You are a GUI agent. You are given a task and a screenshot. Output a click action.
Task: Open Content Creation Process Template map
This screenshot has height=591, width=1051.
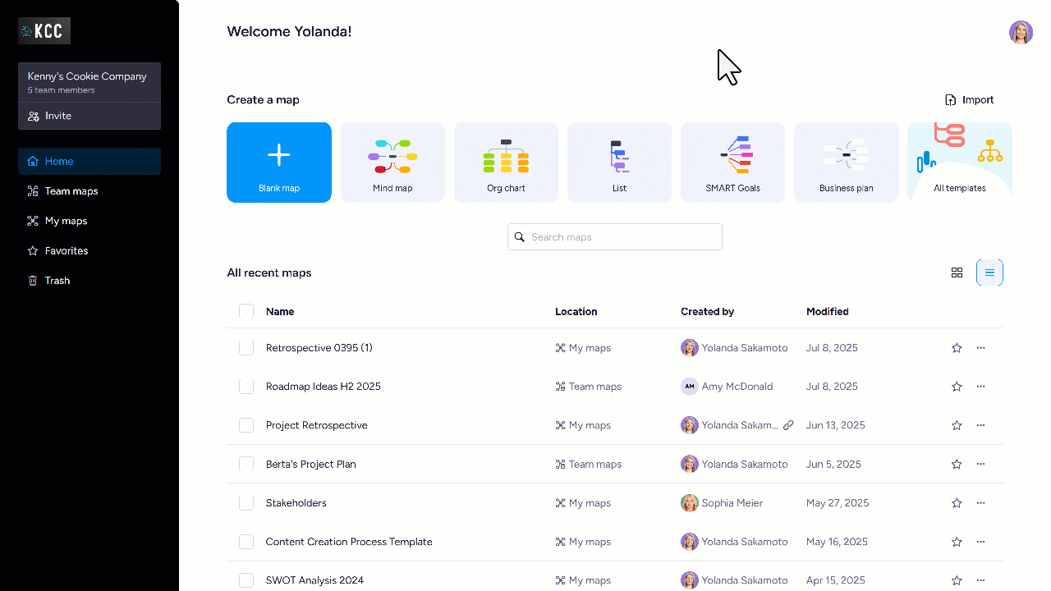pos(349,542)
